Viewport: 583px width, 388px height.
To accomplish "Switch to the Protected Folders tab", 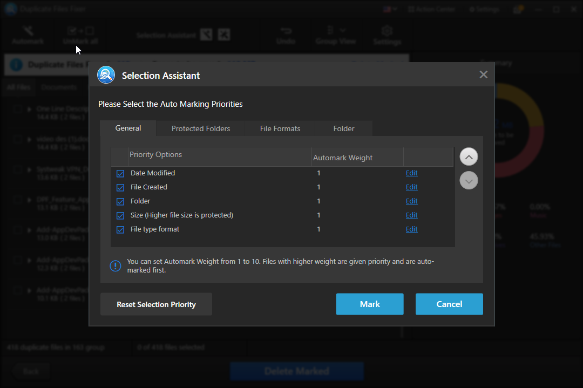I will (x=200, y=128).
